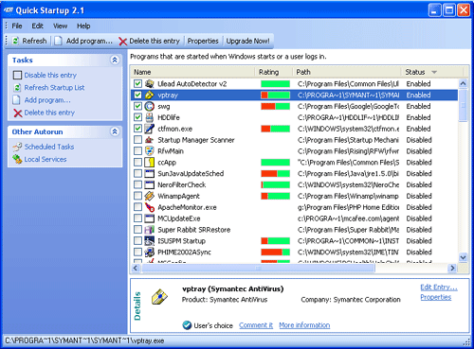The height and width of the screenshot is (349, 474).
Task: Collapse the Tasks panel
Action: pyautogui.click(x=115, y=60)
